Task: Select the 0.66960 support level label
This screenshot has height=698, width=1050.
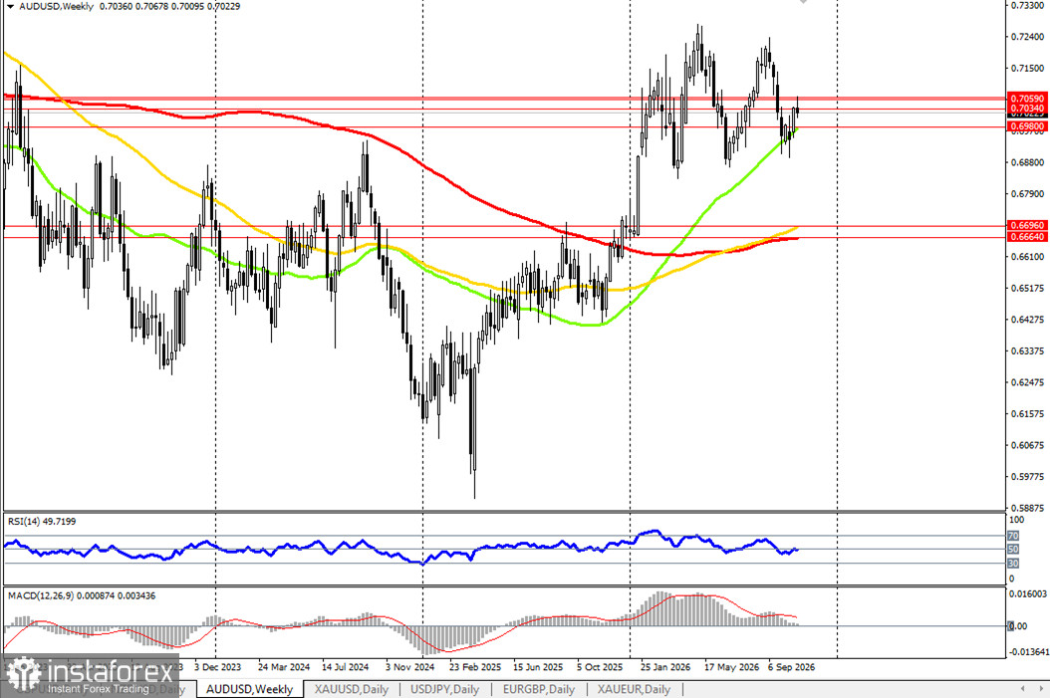Action: point(1027,226)
